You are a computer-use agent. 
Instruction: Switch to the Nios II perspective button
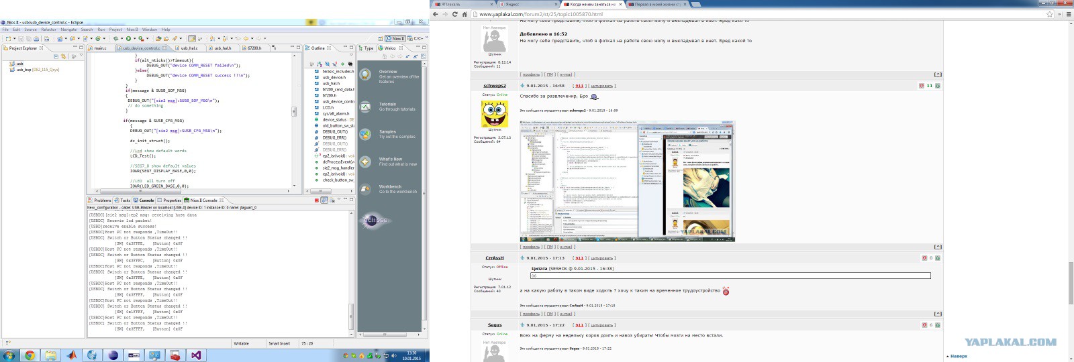pyautogui.click(x=395, y=39)
